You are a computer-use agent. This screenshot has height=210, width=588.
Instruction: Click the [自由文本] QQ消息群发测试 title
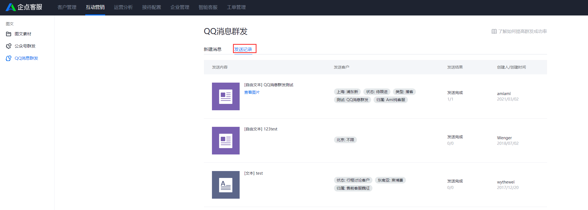(269, 85)
